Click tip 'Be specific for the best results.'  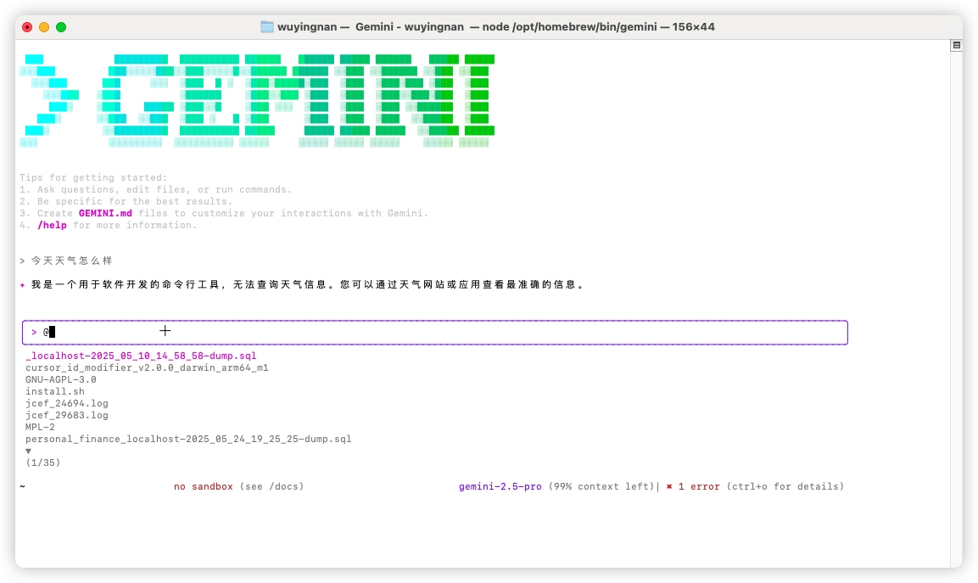[x=135, y=201]
